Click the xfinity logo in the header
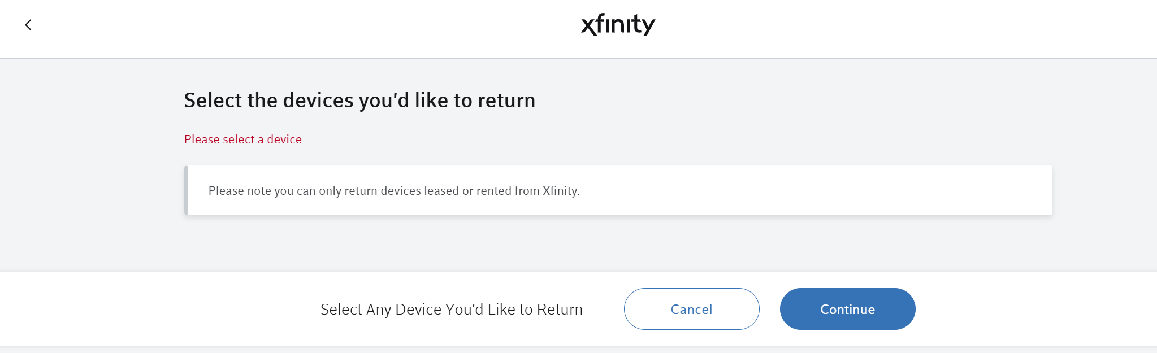Screen dimensions: 1157x353 [x=618, y=25]
